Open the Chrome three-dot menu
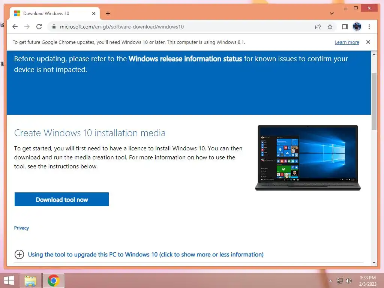Viewport: 384px width, 288px height. click(x=369, y=27)
